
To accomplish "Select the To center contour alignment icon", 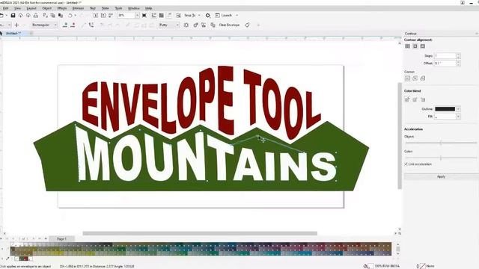I will [x=407, y=46].
